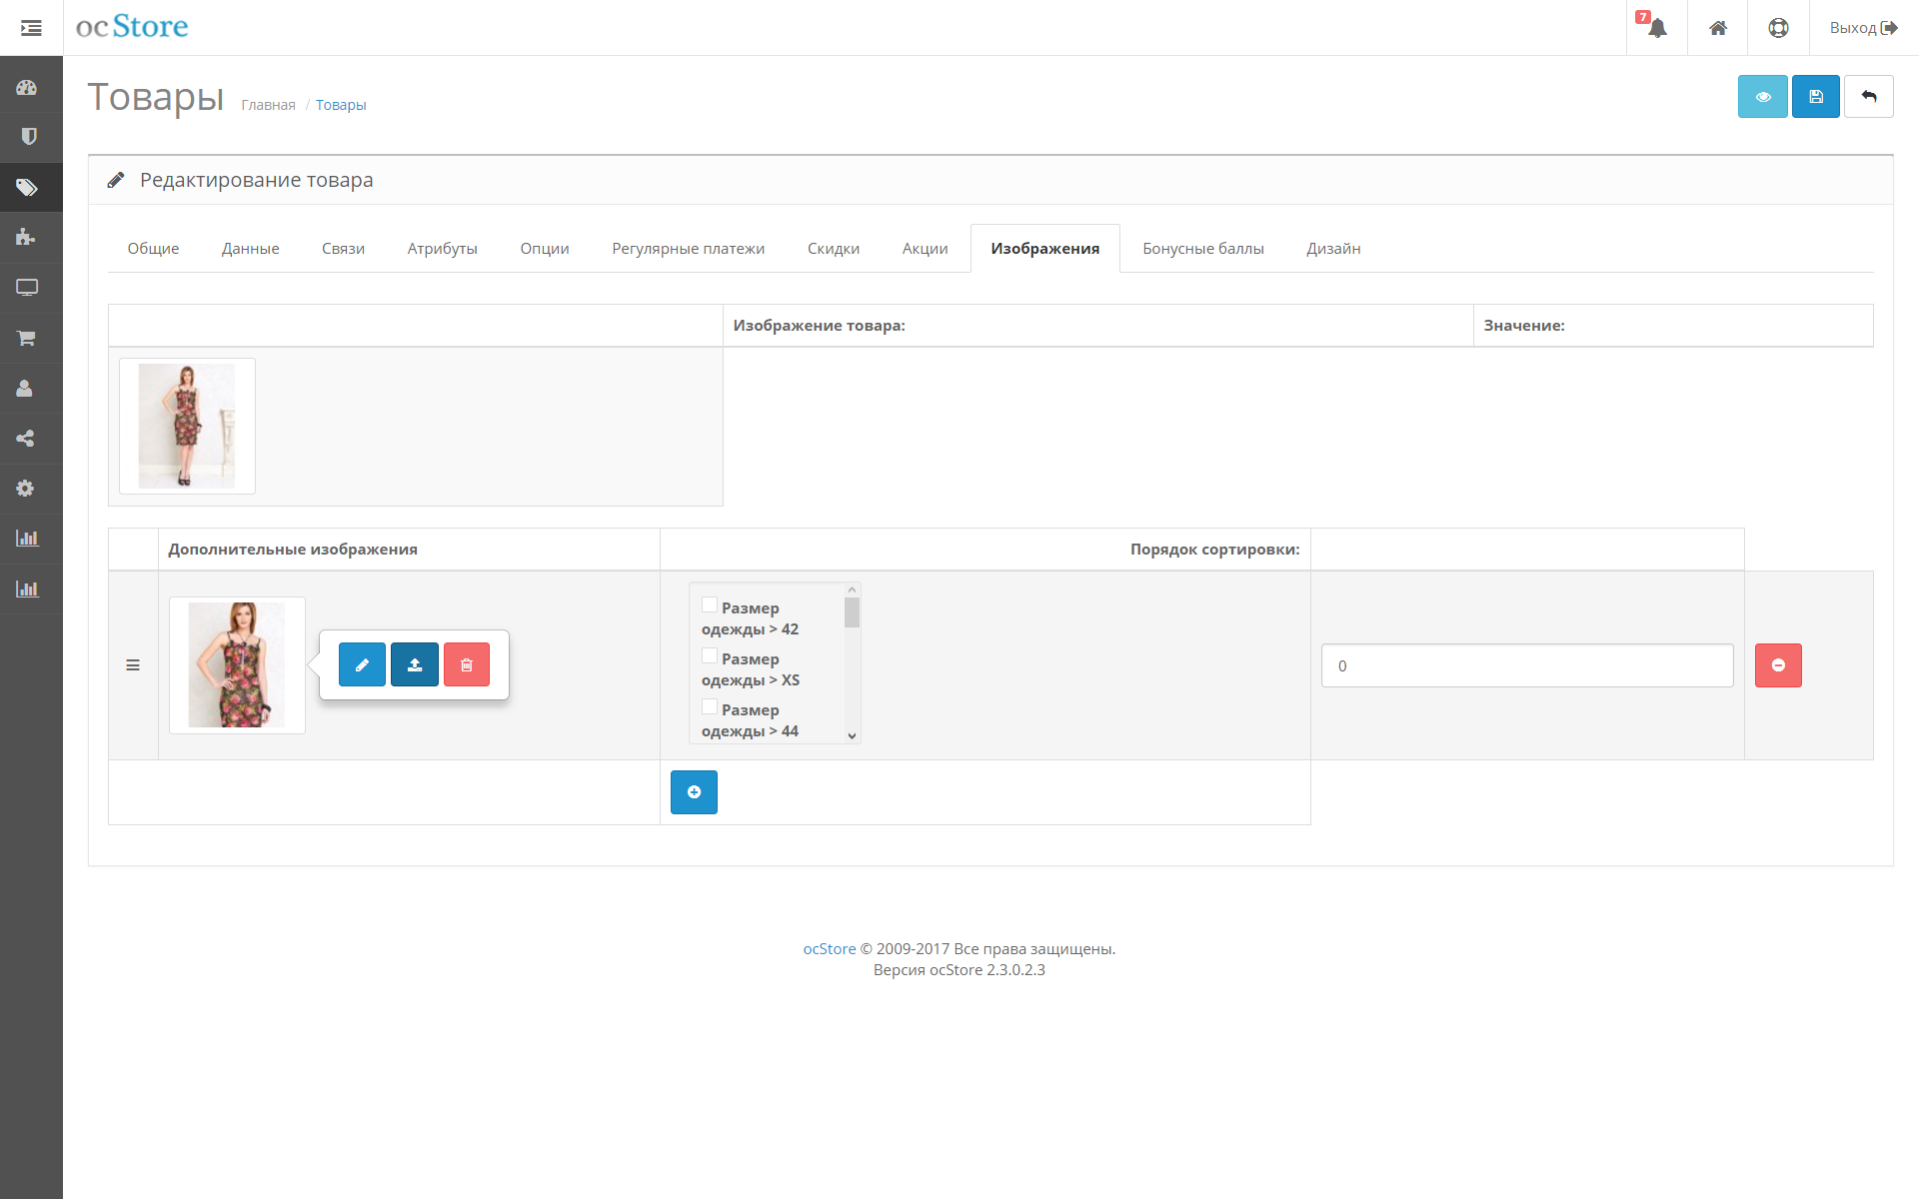This screenshot has width=1919, height=1199.
Task: Tick the Размер одежды > 44 checkbox
Action: 710,706
